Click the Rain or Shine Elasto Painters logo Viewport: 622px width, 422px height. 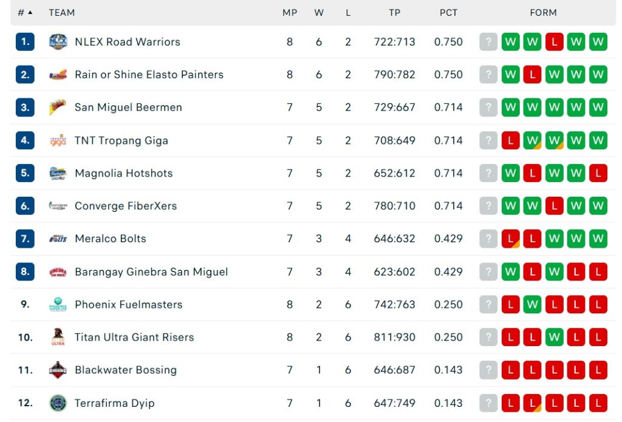coord(58,74)
